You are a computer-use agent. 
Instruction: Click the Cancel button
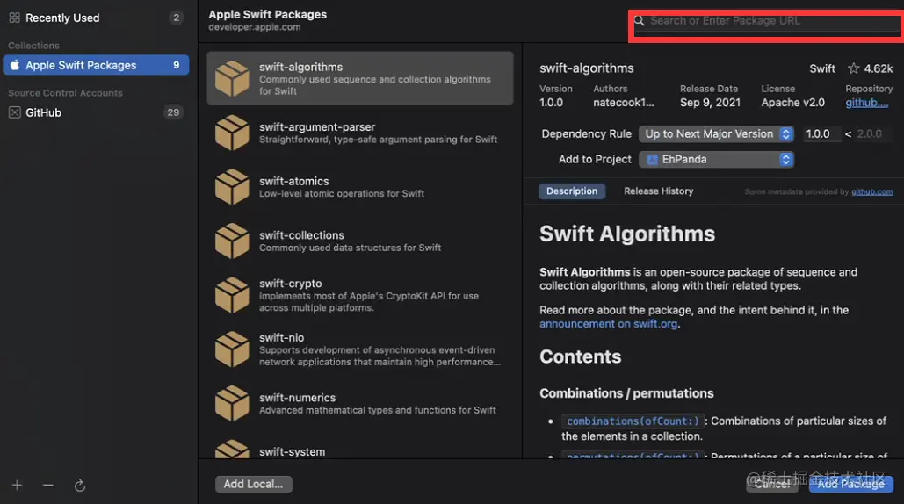772,484
